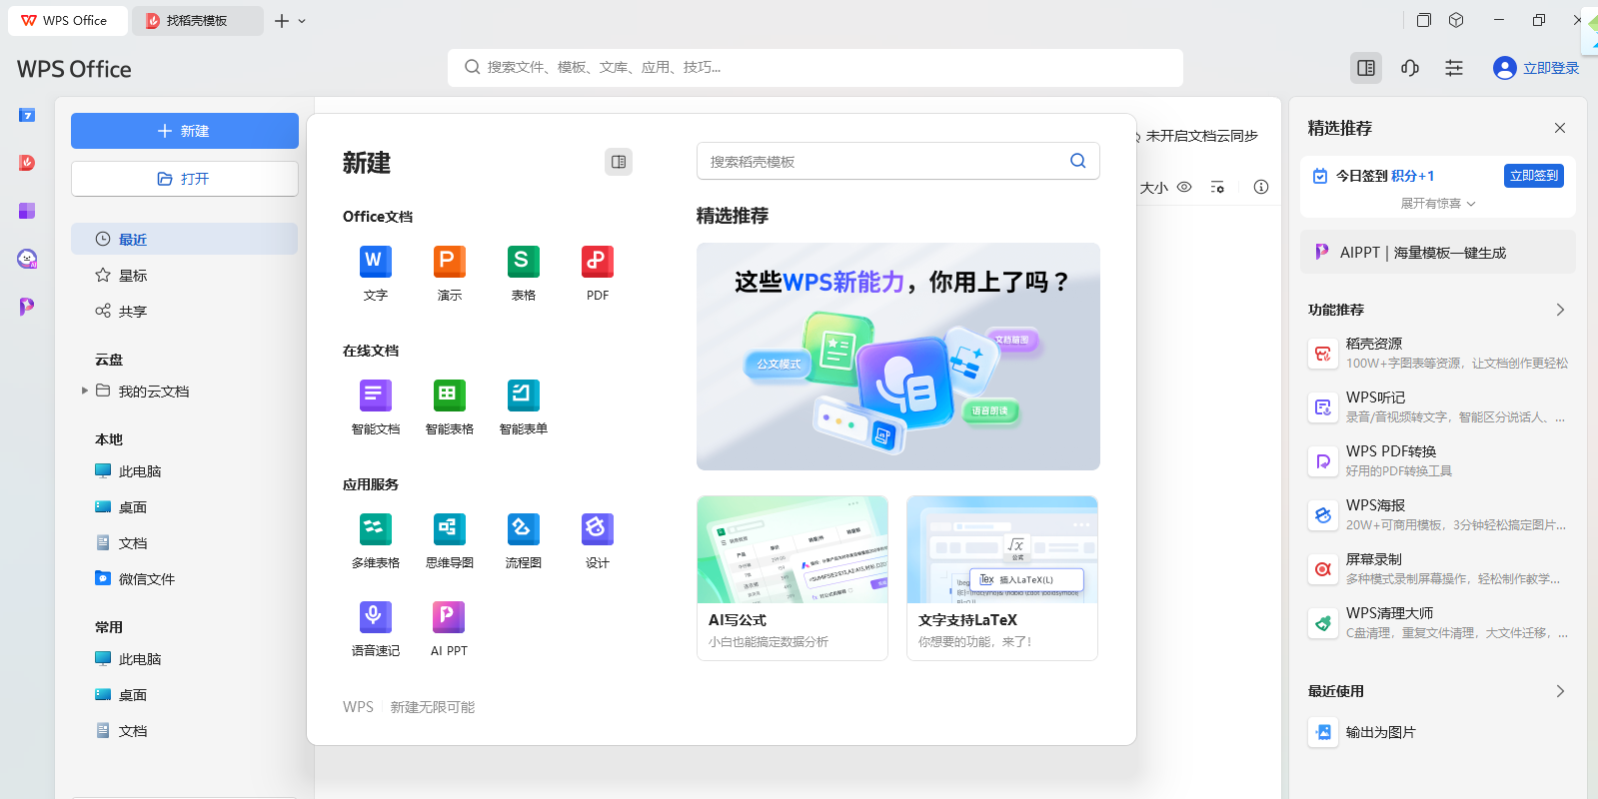Click the blue 新建 button
This screenshot has width=1598, height=799.
point(184,131)
